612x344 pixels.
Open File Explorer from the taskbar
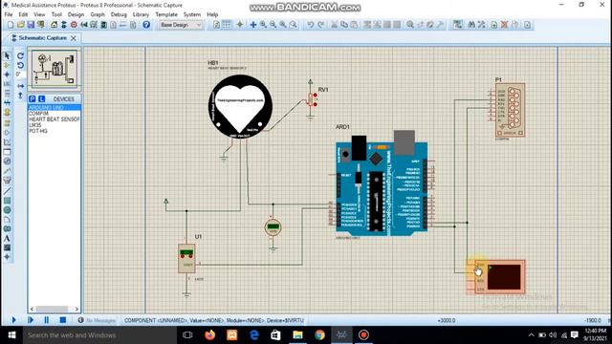coord(297,335)
